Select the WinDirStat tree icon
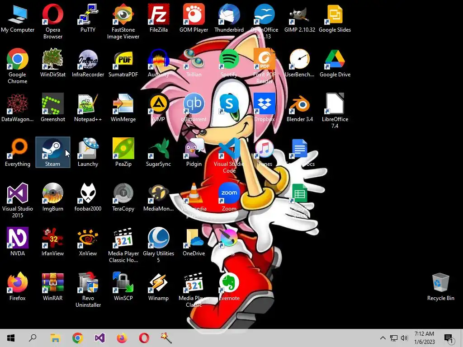This screenshot has width=463, height=347. pos(52,59)
